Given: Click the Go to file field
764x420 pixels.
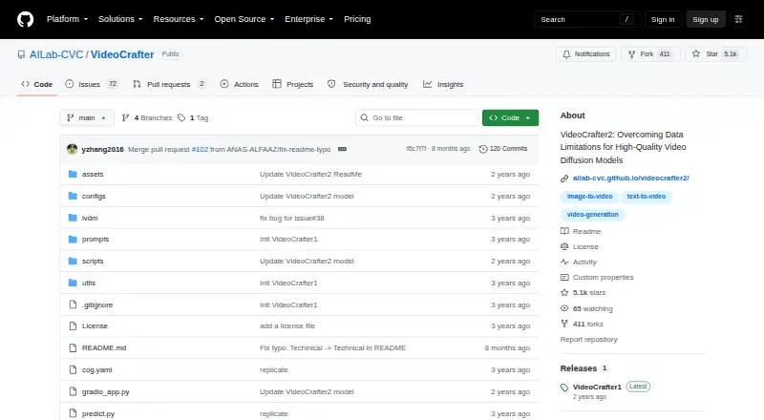Looking at the screenshot, I should [417, 118].
